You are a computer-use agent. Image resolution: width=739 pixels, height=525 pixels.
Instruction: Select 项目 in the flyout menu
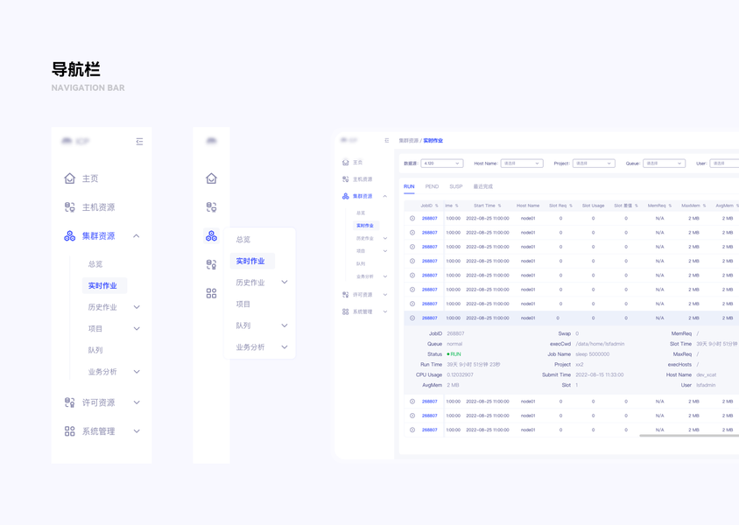pos(243,304)
